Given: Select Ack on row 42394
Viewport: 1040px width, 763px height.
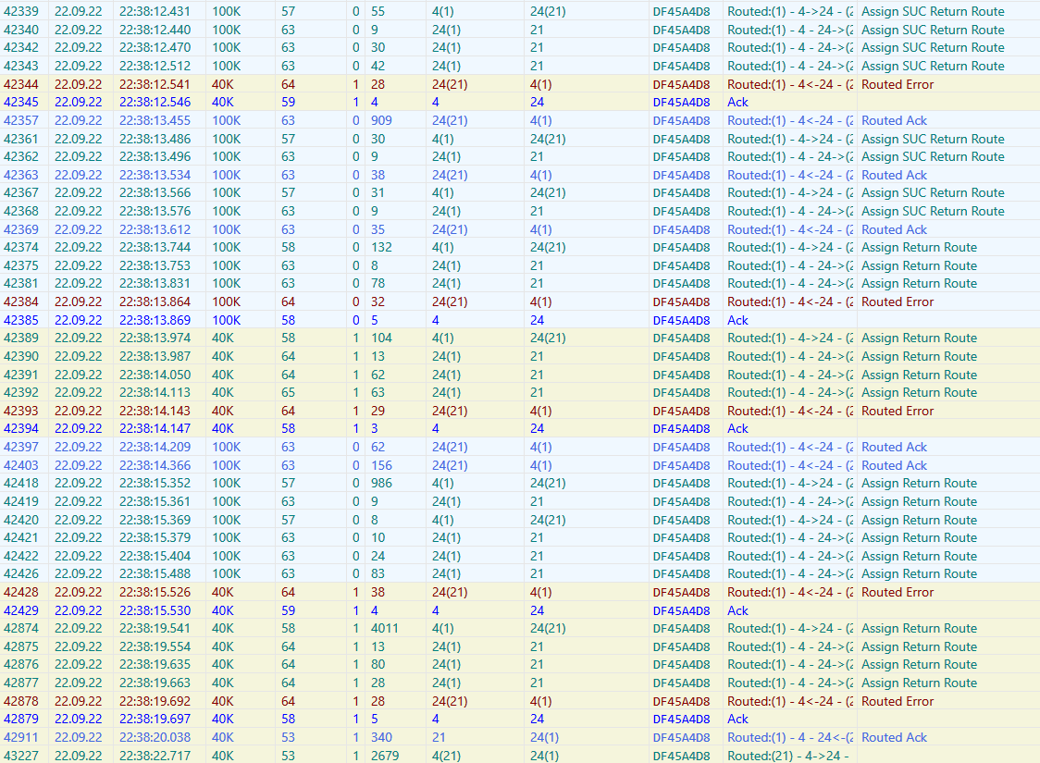Looking at the screenshot, I should coord(737,428).
